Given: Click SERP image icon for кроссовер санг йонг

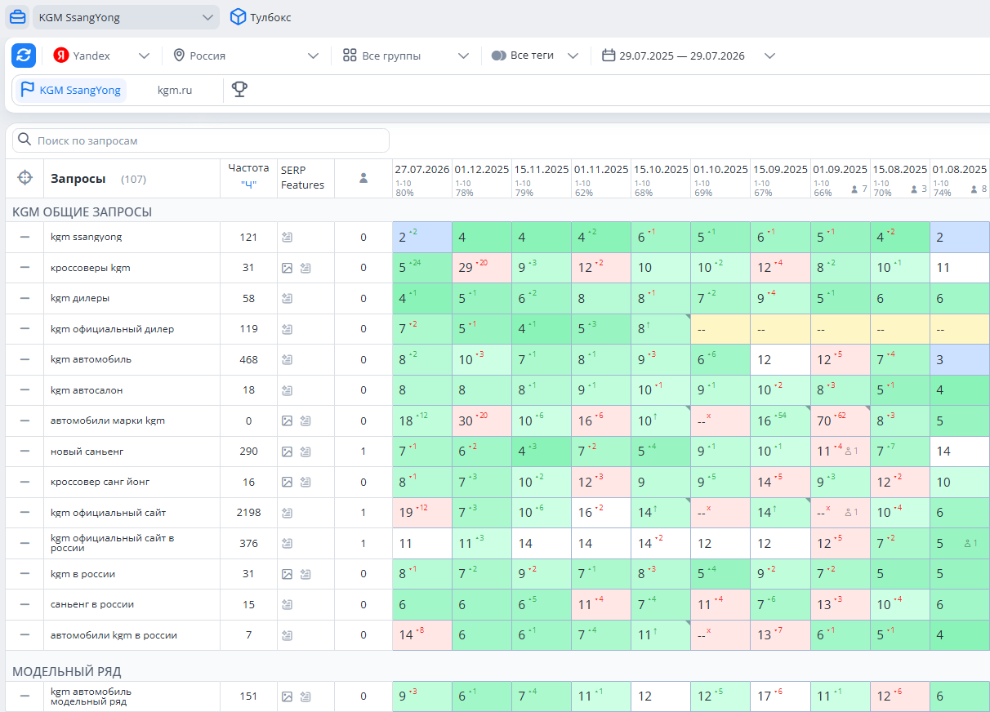Looking at the screenshot, I should (x=287, y=482).
